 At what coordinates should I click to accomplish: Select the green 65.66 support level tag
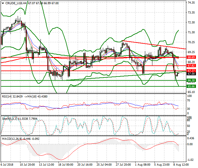tap(191, 86)
